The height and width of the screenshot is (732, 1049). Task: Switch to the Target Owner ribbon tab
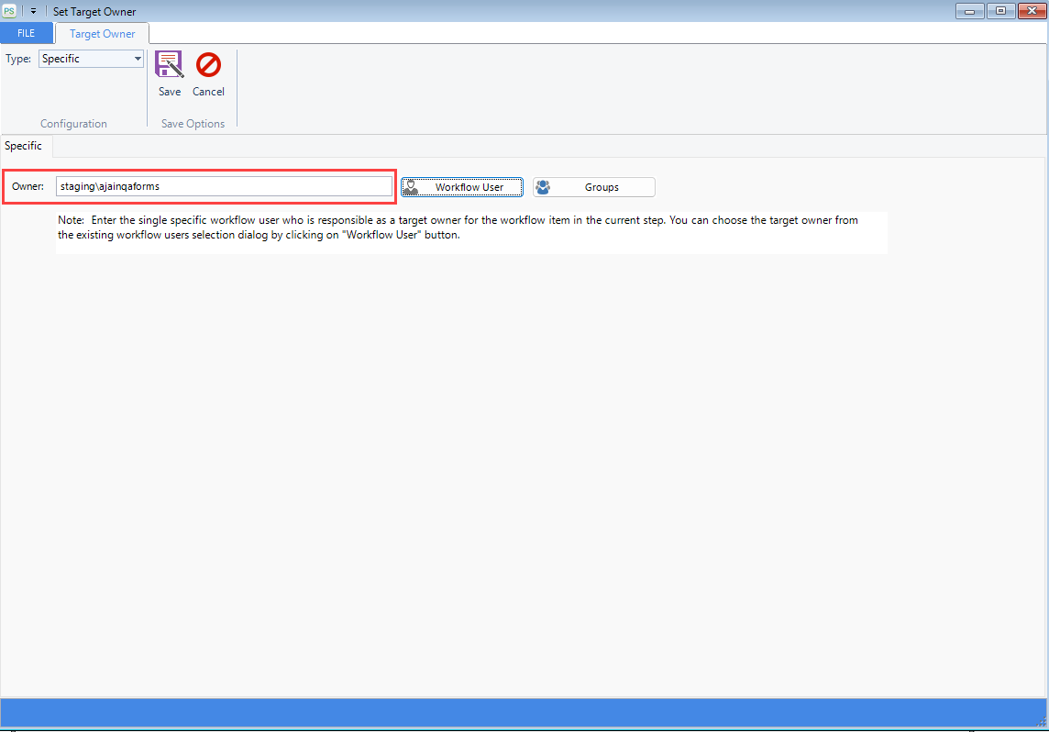tap(103, 34)
